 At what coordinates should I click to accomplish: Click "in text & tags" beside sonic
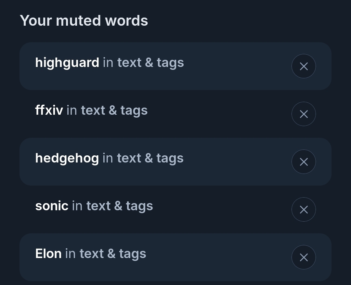click(112, 206)
